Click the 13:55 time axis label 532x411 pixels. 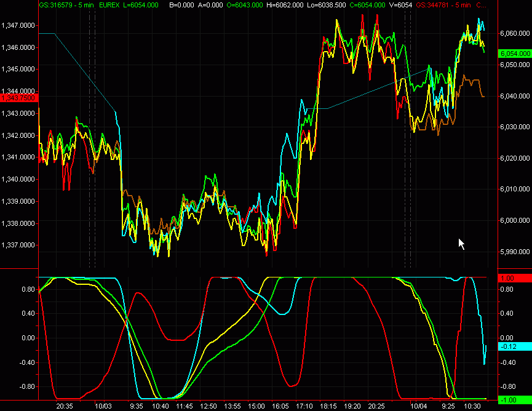click(232, 406)
